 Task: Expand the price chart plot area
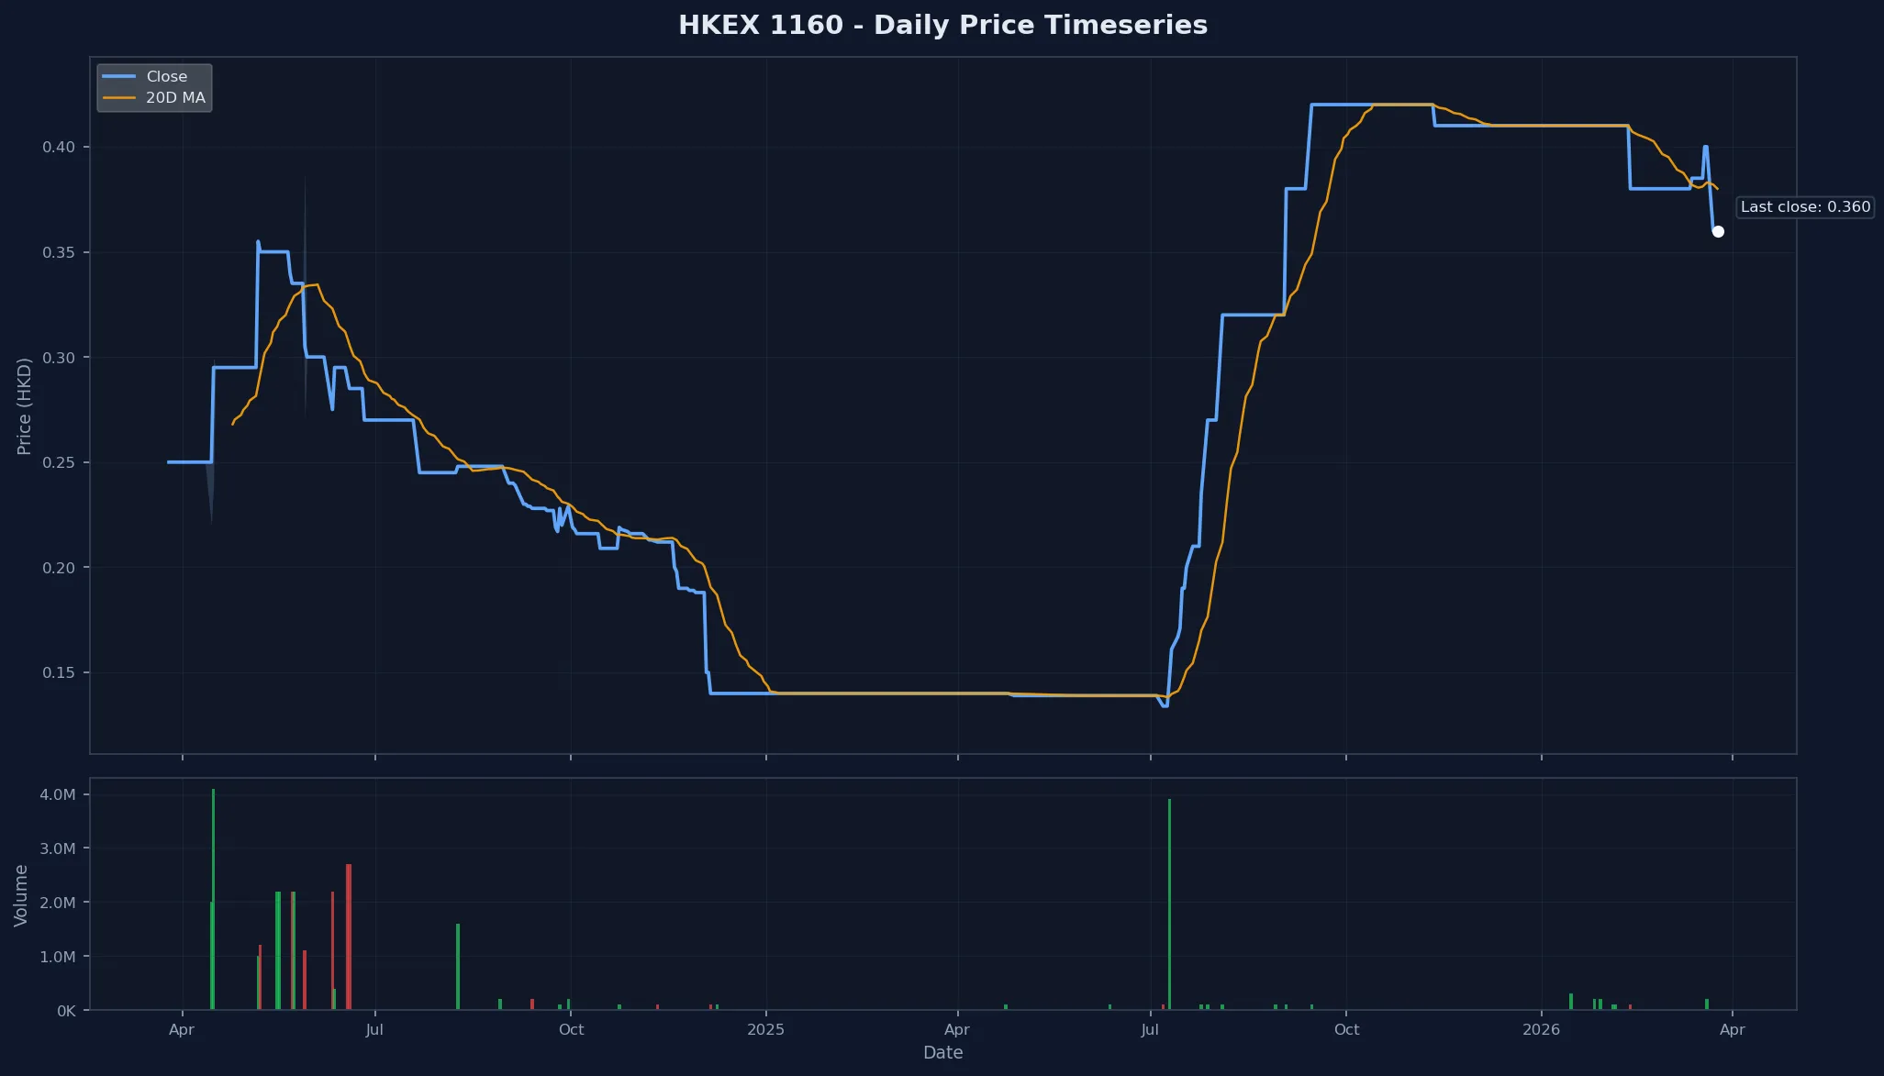940,404
